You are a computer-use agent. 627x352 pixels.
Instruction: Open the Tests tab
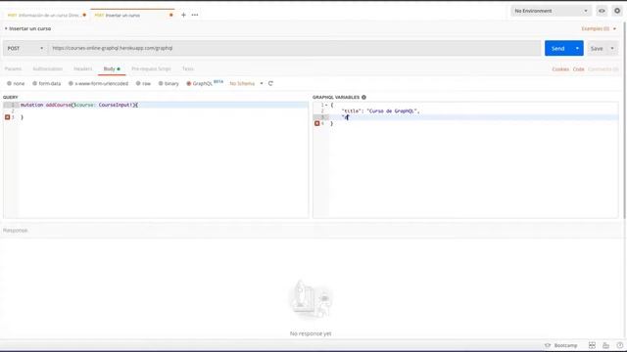187,68
